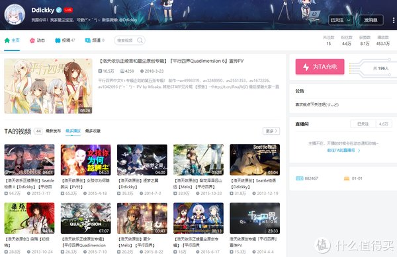The image size is (397, 257).
Task: Open 梨花淳漫山 video thumbnail
Action: 198,160
